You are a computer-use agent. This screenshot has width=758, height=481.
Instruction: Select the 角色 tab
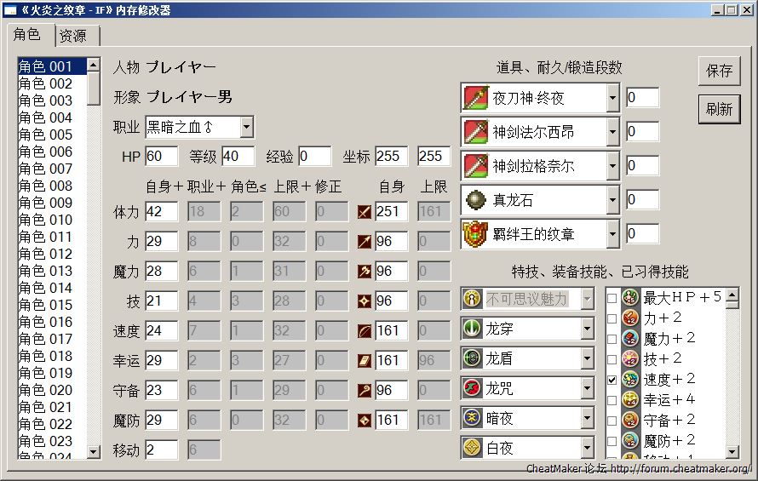[27, 34]
